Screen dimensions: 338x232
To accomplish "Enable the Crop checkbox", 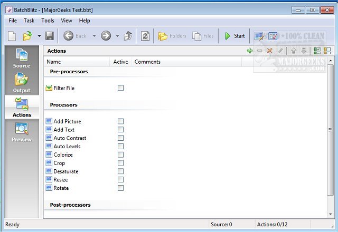I will click(x=121, y=163).
